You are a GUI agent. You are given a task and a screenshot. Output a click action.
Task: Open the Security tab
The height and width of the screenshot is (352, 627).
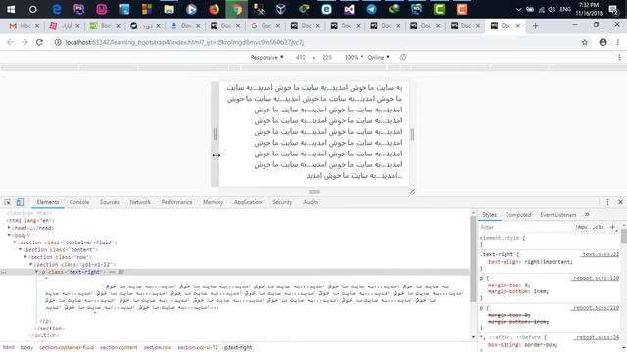pyautogui.click(x=282, y=202)
